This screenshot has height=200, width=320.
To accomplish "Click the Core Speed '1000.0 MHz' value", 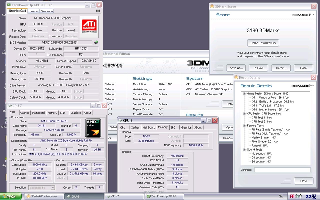I will click(x=40, y=165).
